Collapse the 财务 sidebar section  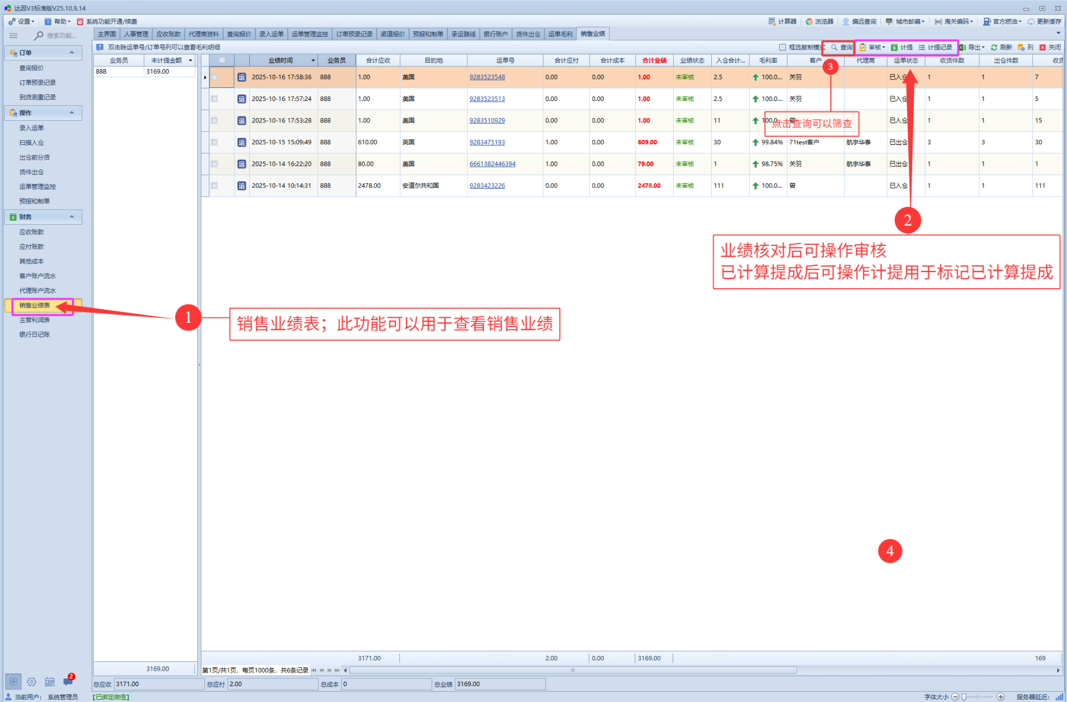[x=71, y=217]
